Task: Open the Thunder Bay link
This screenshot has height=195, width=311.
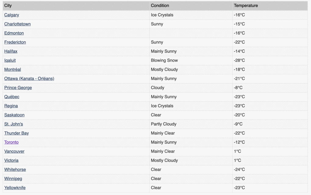Action: [17, 133]
